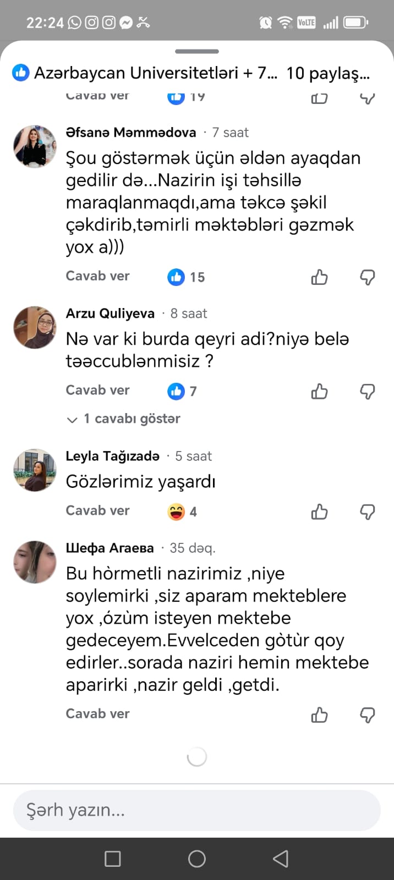Like Шефа Агаева's comment
This screenshot has height=880, width=394.
319,715
